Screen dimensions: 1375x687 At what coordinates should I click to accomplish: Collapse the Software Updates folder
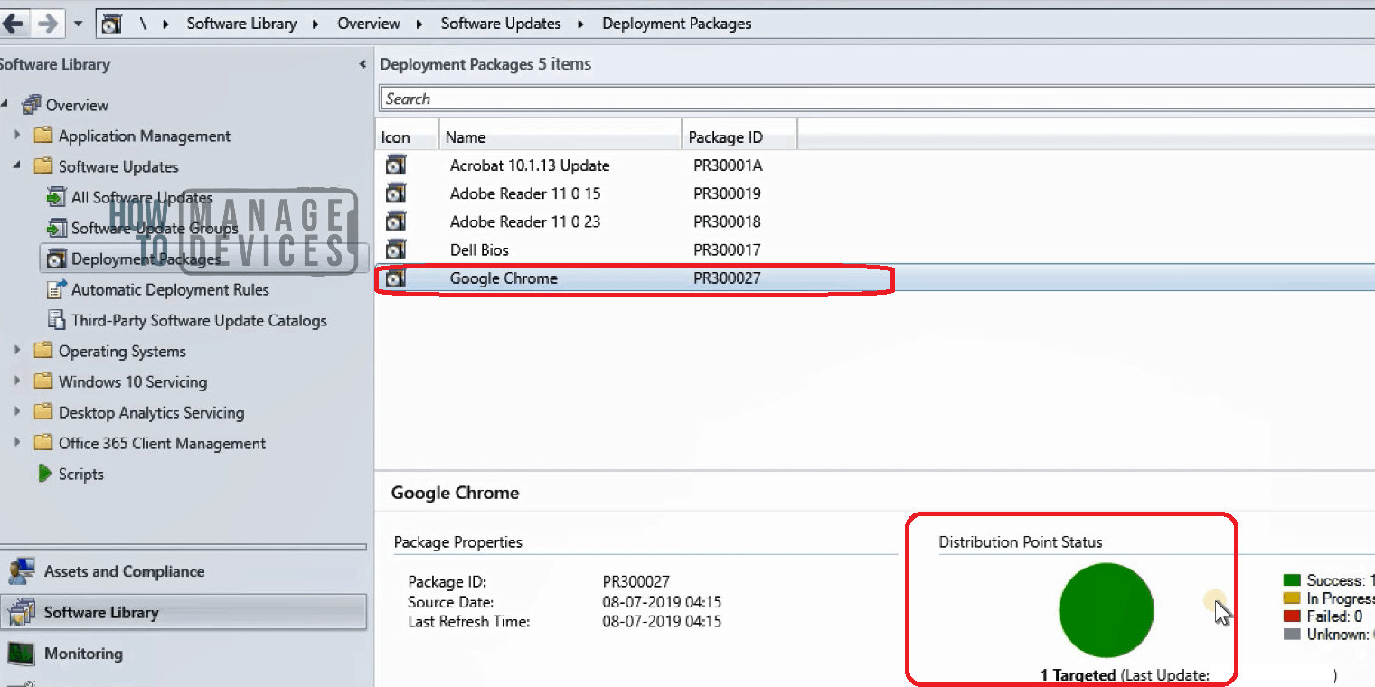[17, 166]
